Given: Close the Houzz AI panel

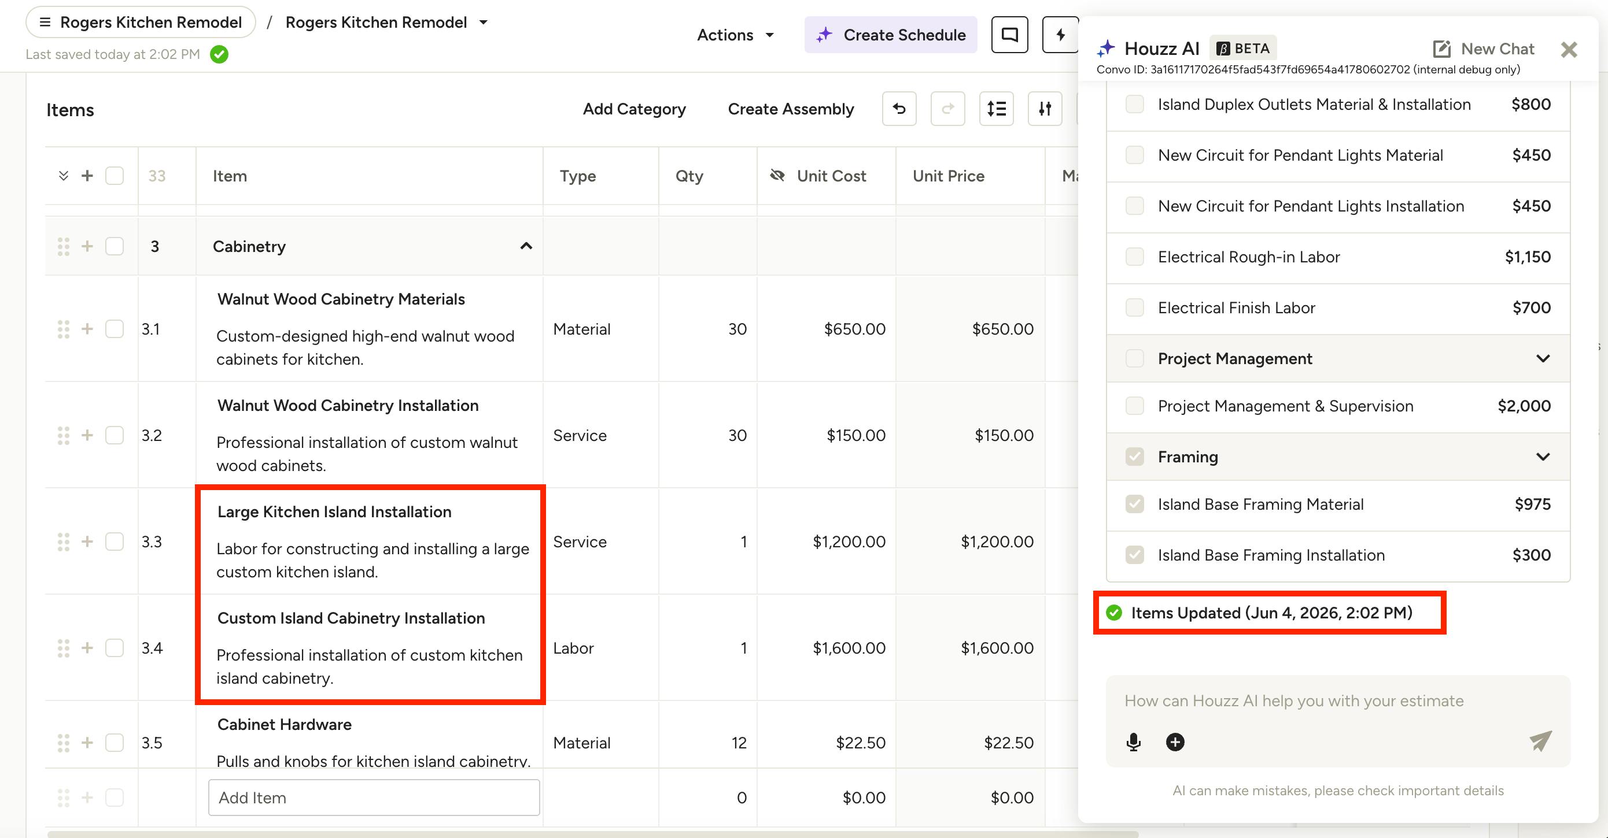Looking at the screenshot, I should click(x=1569, y=49).
